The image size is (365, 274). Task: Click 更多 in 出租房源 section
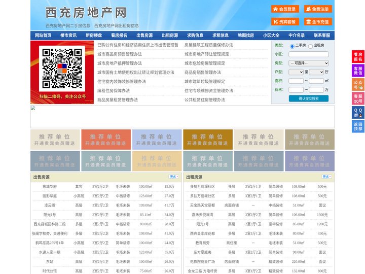click(x=326, y=177)
